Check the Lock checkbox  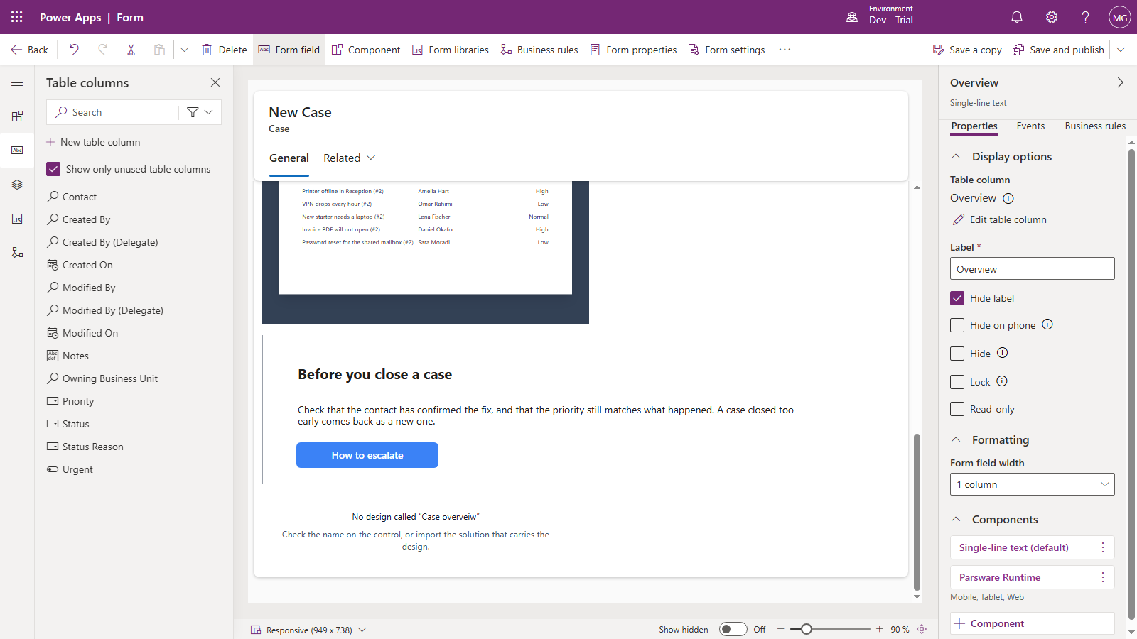(957, 382)
